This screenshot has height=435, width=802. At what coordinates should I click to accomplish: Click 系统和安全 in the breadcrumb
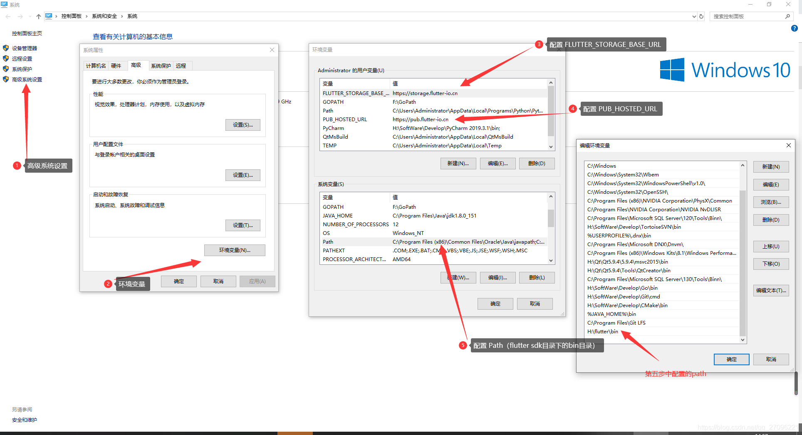pos(104,16)
